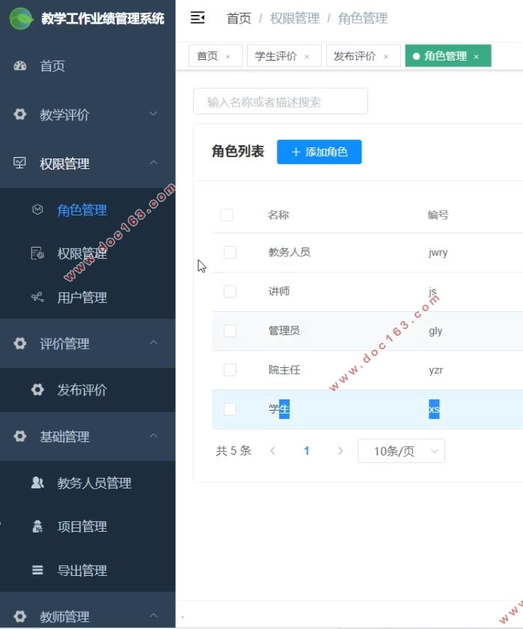Click the gear icon beside 发布评价
This screenshot has width=523, height=629.
point(37,390)
